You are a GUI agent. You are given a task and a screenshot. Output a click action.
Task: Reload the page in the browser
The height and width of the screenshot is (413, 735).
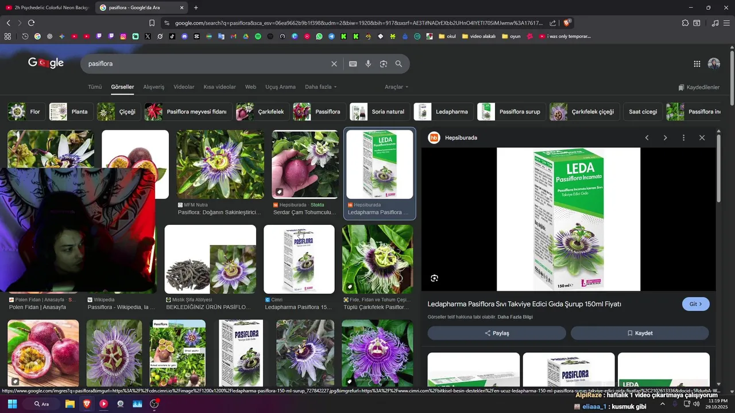pos(31,23)
